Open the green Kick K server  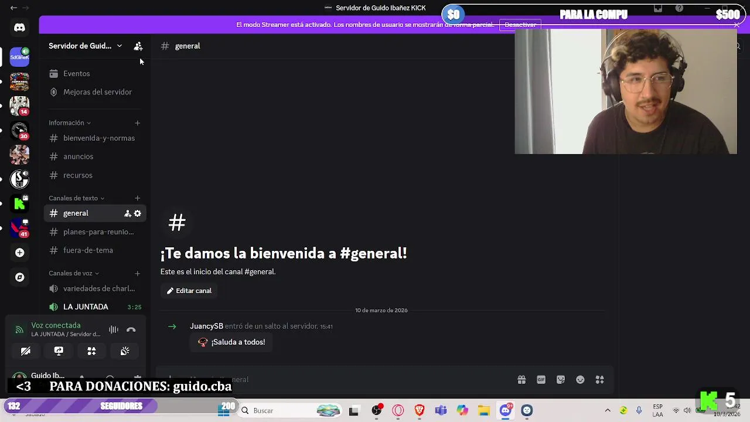click(19, 203)
